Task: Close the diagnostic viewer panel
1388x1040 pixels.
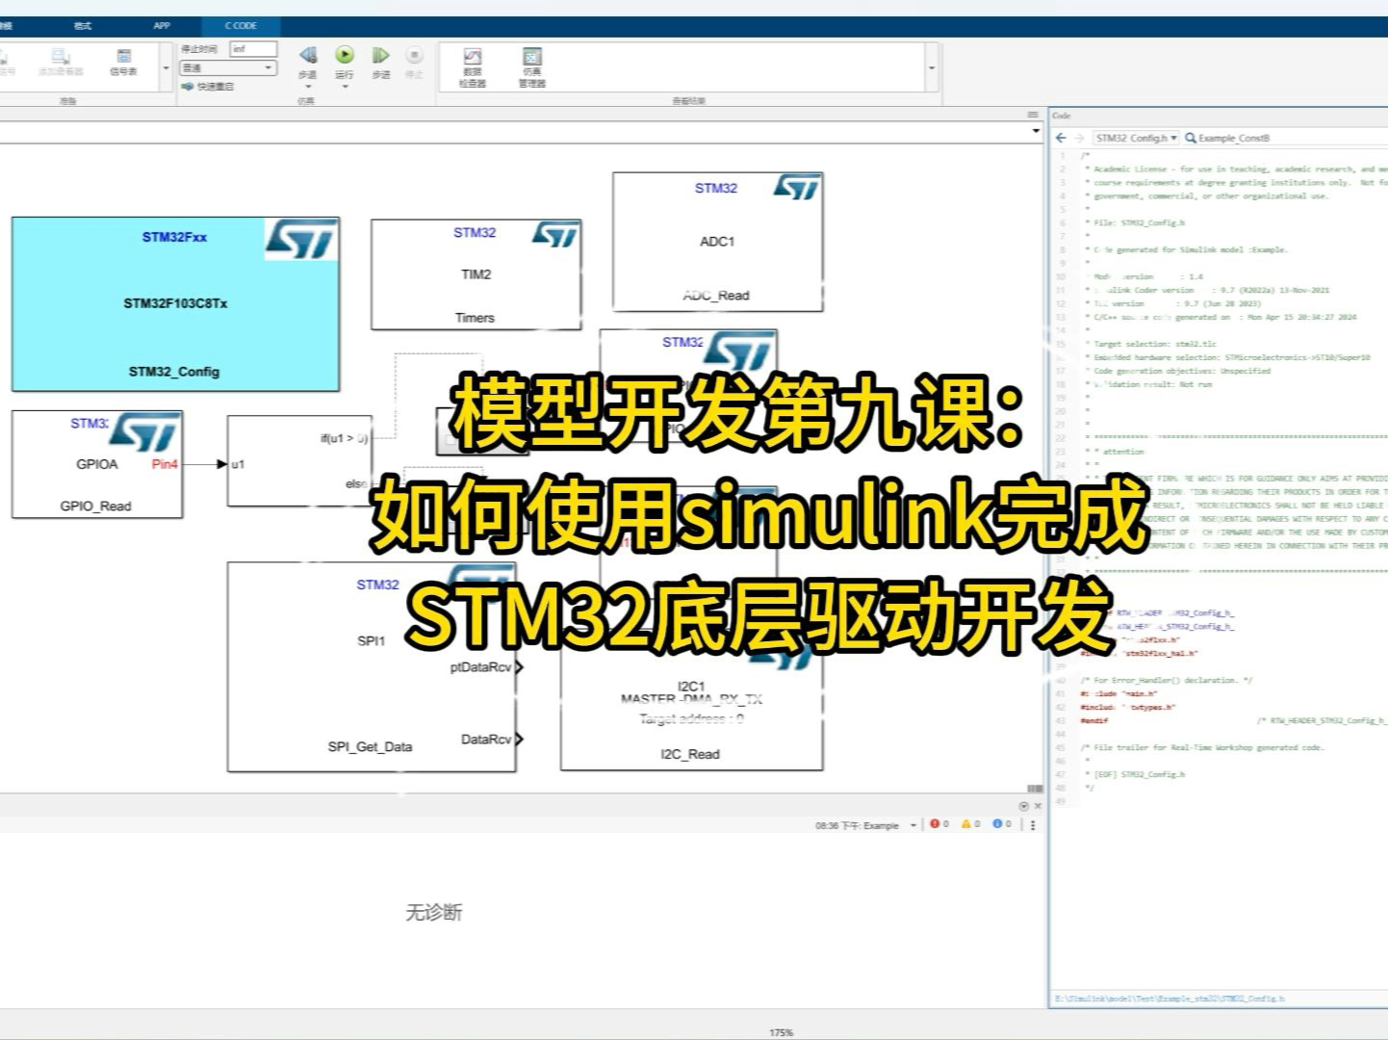Action: tap(1037, 806)
